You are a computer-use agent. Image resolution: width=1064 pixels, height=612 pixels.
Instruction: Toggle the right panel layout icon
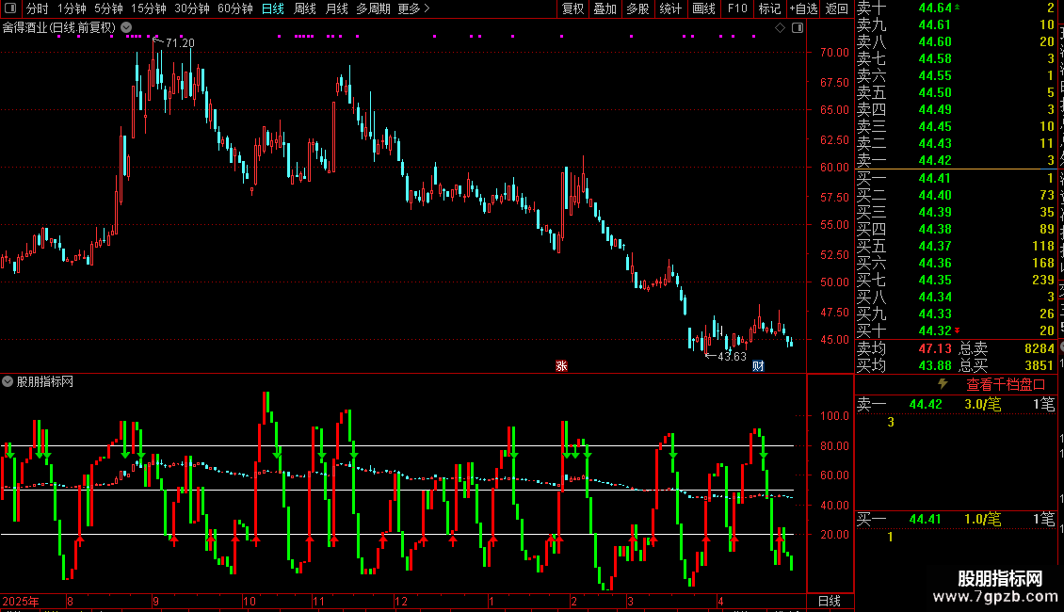tap(798, 28)
